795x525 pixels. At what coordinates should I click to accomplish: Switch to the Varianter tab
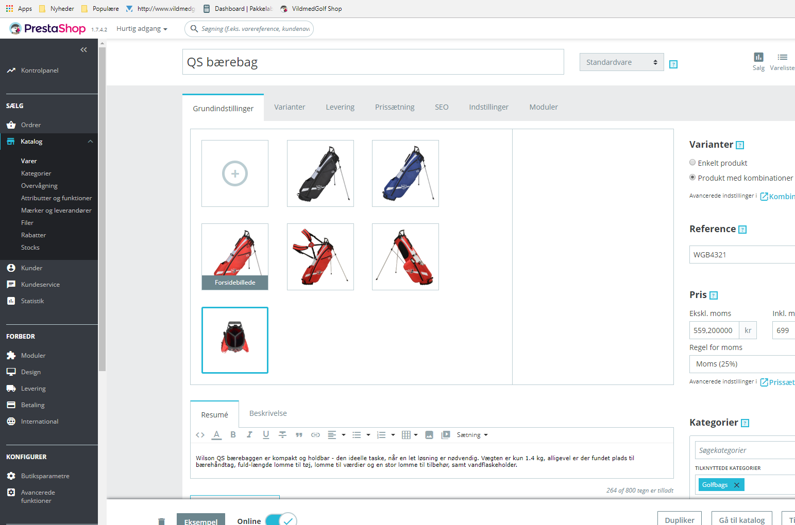click(290, 107)
